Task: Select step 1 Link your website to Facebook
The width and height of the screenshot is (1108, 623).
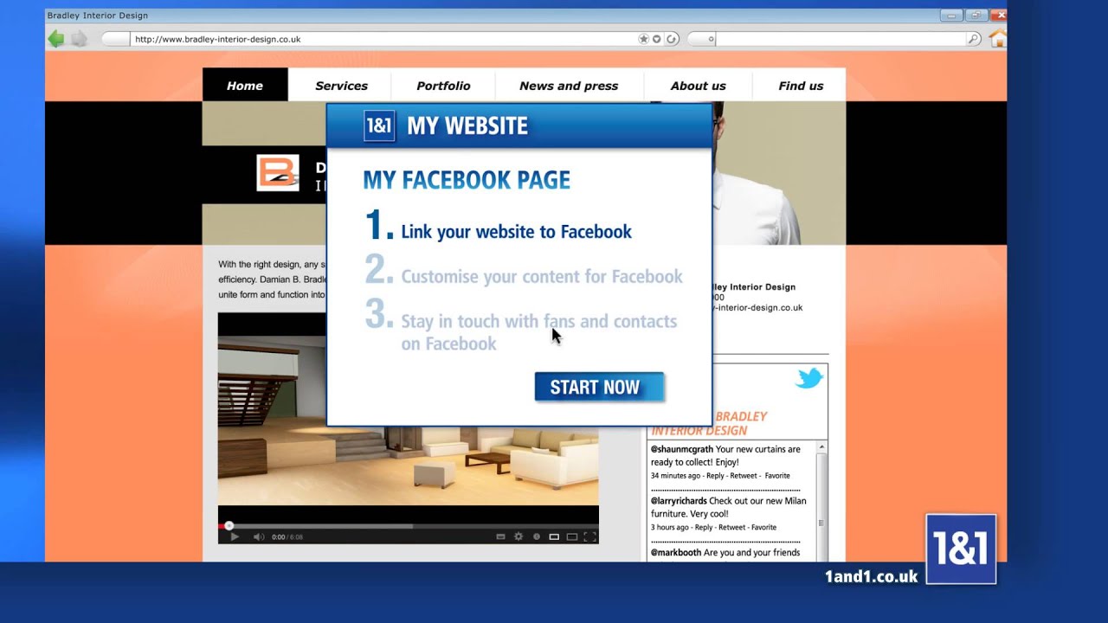Action: [499, 227]
